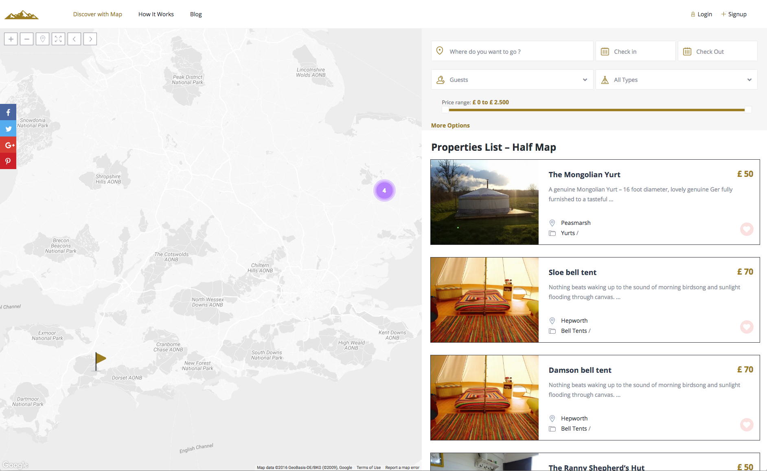The image size is (767, 471).
Task: Open the Damson bell tent listing title
Action: coord(580,370)
